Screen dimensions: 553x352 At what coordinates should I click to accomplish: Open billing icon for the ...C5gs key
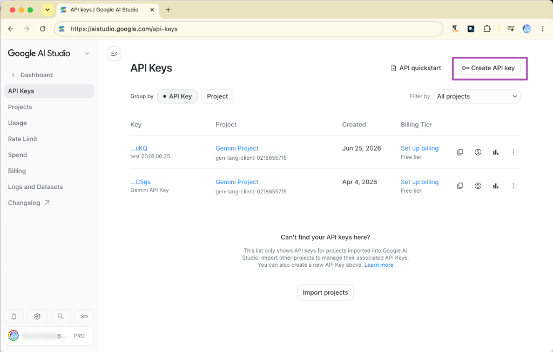tap(478, 186)
